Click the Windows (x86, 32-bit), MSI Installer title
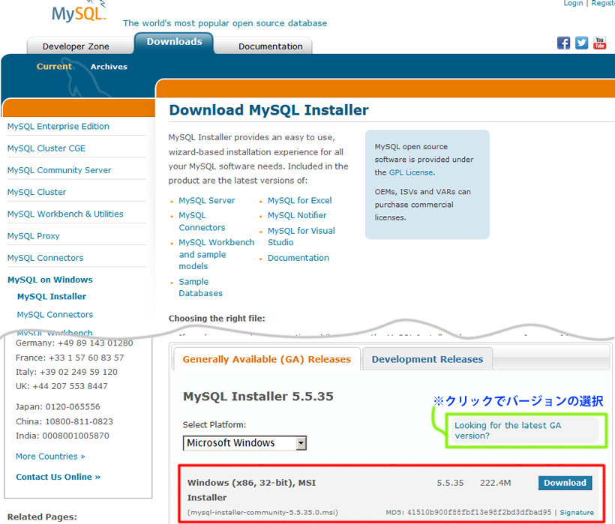The height and width of the screenshot is (524, 615). point(251,490)
